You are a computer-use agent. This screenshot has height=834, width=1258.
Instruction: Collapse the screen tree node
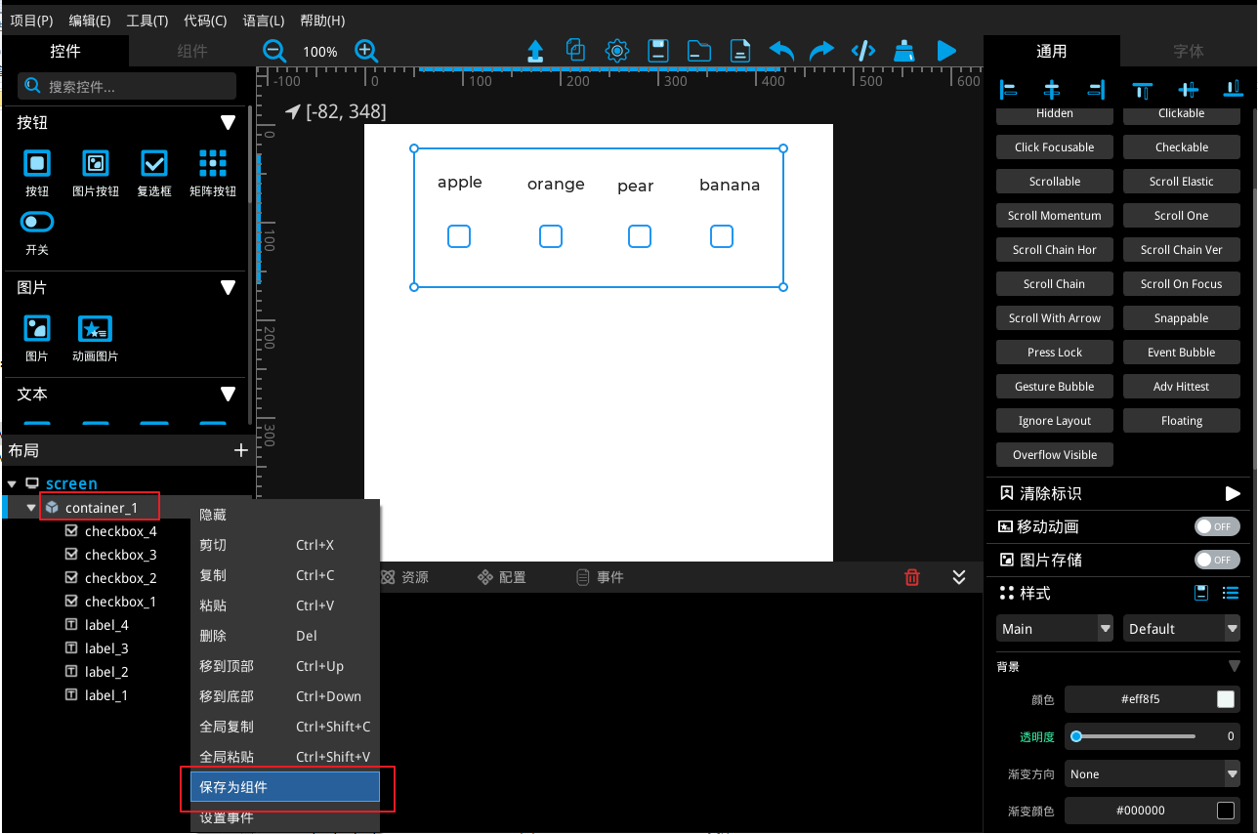pos(12,483)
